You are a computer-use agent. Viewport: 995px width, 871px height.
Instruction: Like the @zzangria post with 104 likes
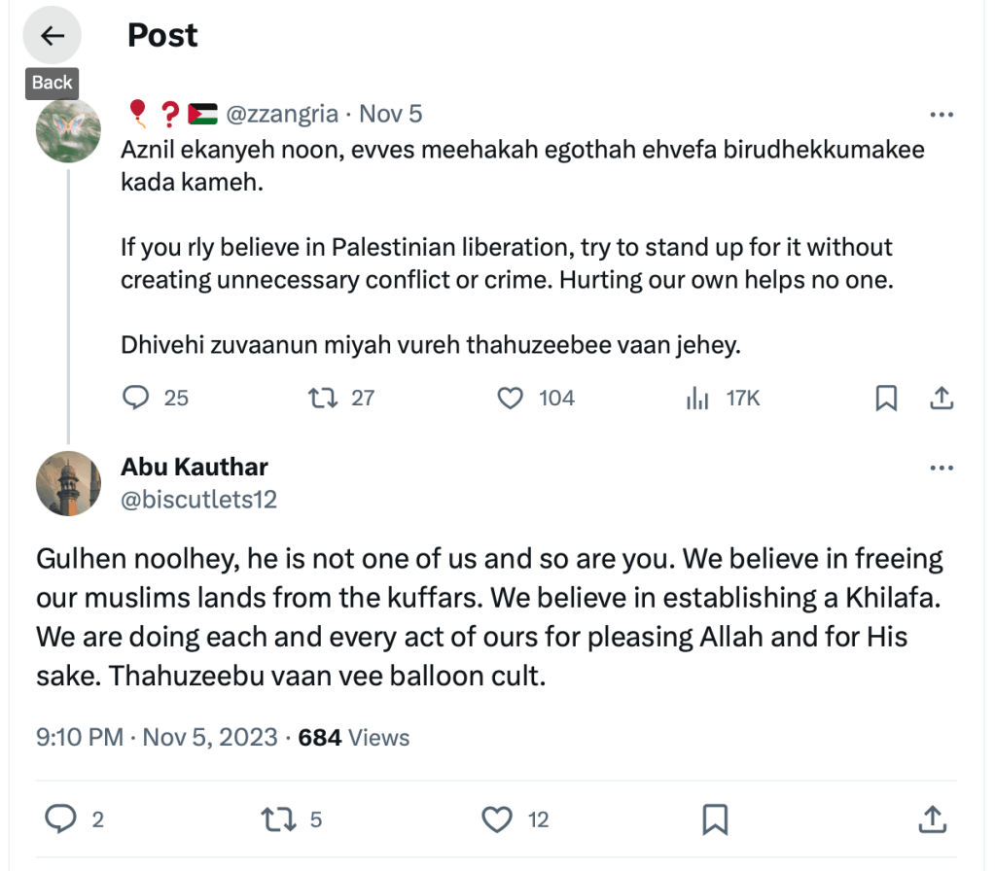(x=511, y=398)
